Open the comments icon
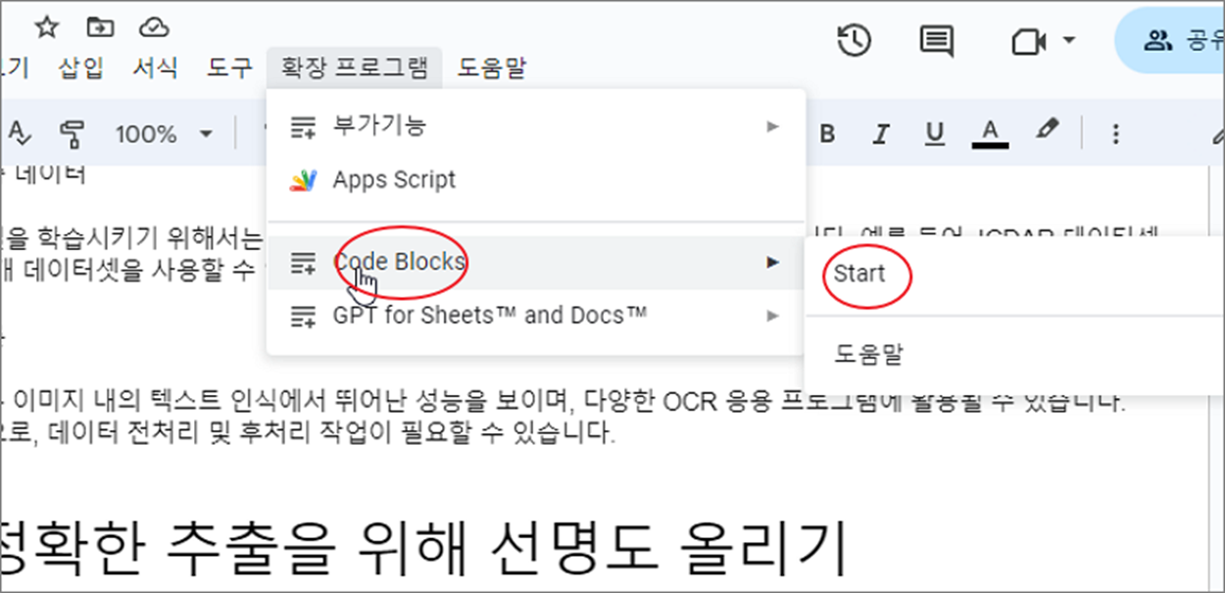Screen dimensions: 1225x593 (x=937, y=41)
